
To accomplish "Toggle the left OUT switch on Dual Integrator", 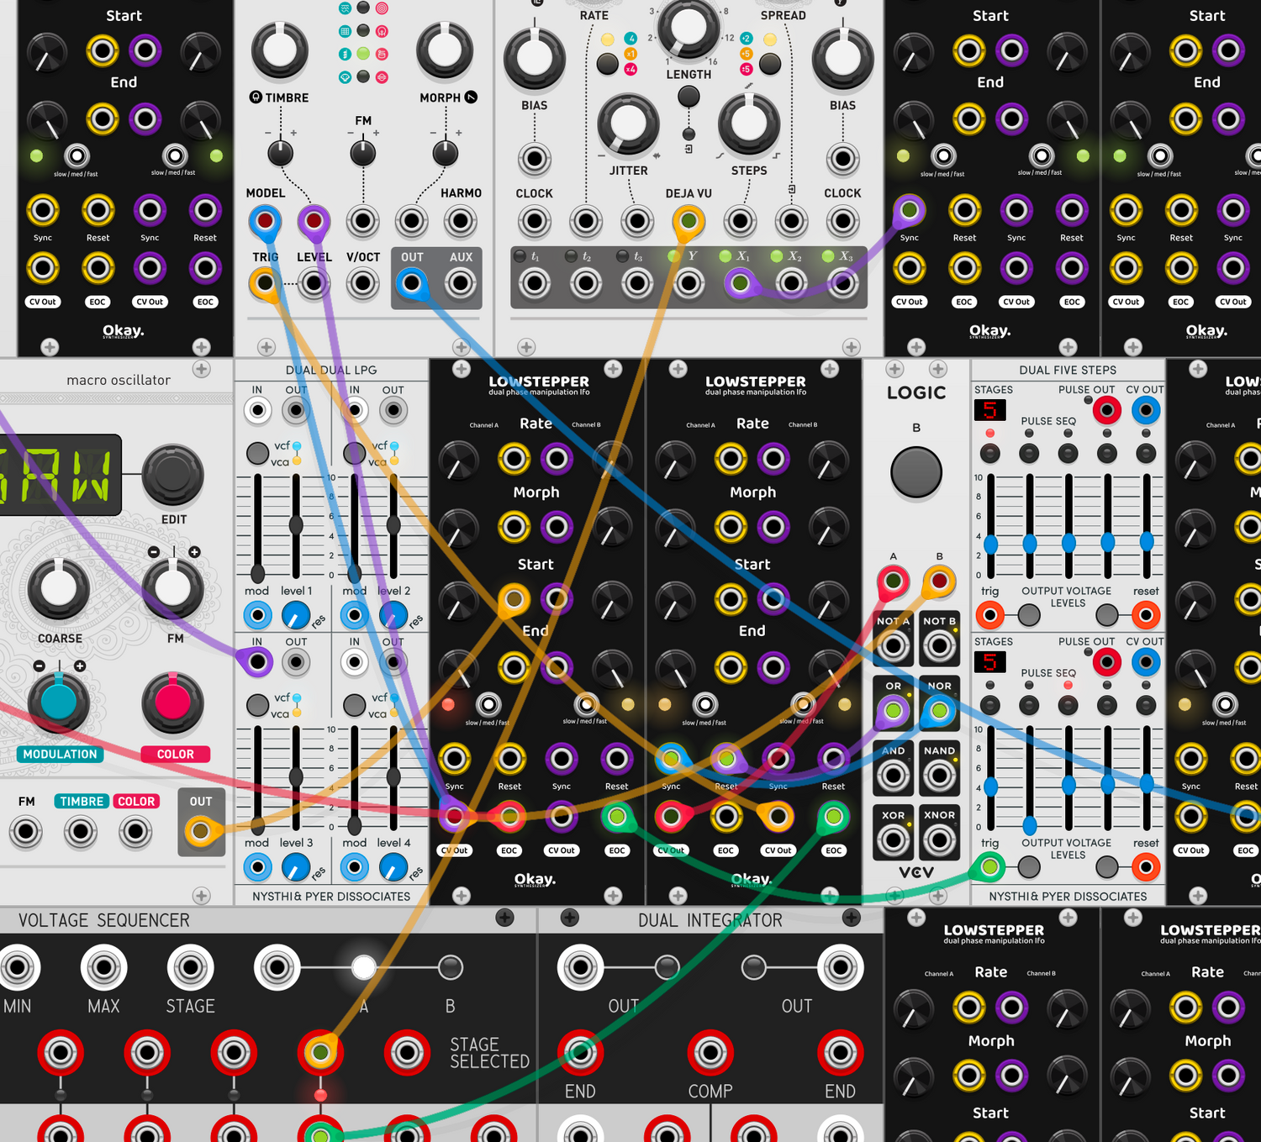I will pyautogui.click(x=667, y=967).
